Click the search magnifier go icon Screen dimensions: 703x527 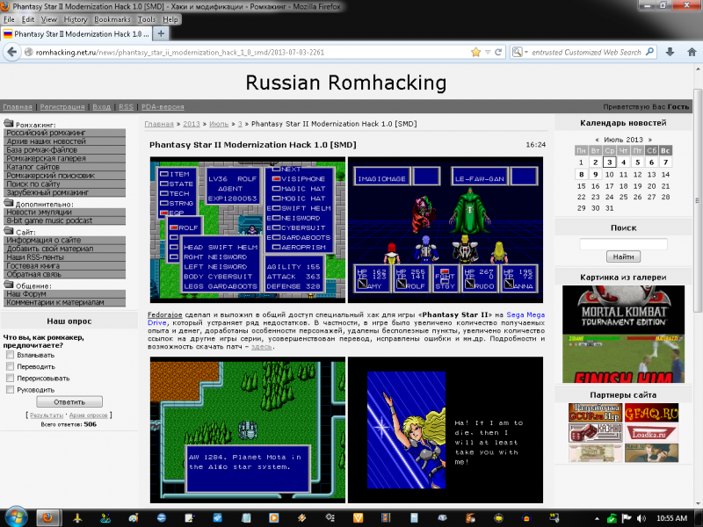pyautogui.click(x=649, y=52)
